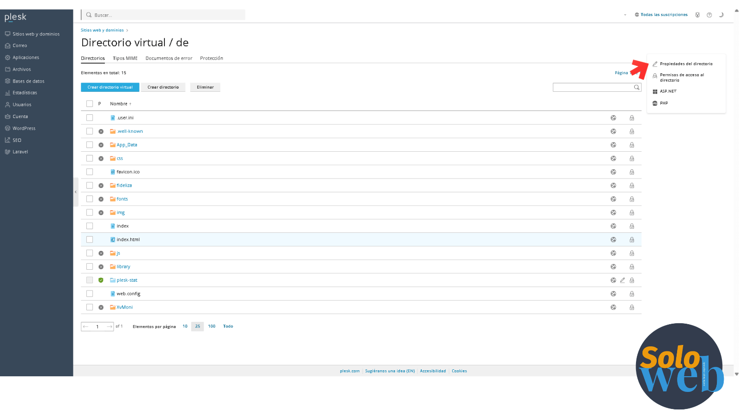Open ASP.NET settings in right panel
The width and height of the screenshot is (739, 415).
click(x=667, y=91)
